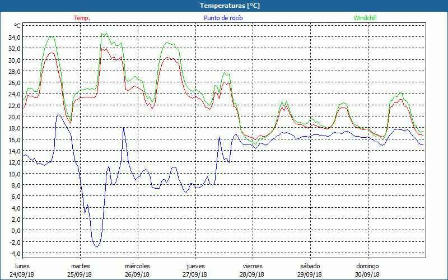
Task: Click the 29/09/18 date label
Action: tap(310, 274)
